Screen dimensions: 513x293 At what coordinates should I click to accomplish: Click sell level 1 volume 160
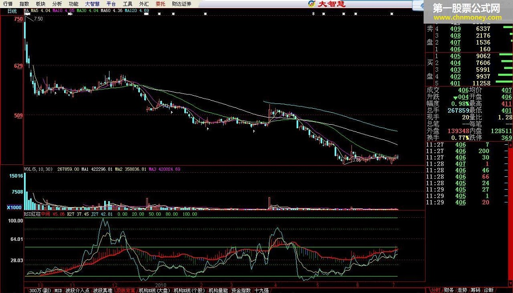coord(485,49)
